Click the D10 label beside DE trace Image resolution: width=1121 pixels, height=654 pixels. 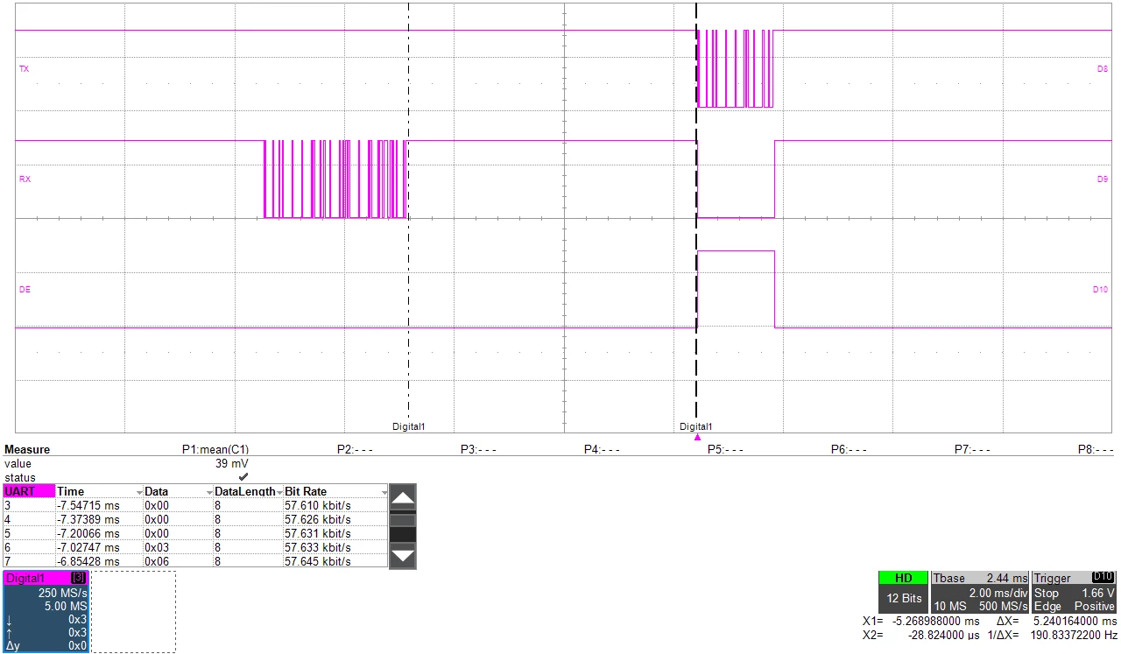1101,289
